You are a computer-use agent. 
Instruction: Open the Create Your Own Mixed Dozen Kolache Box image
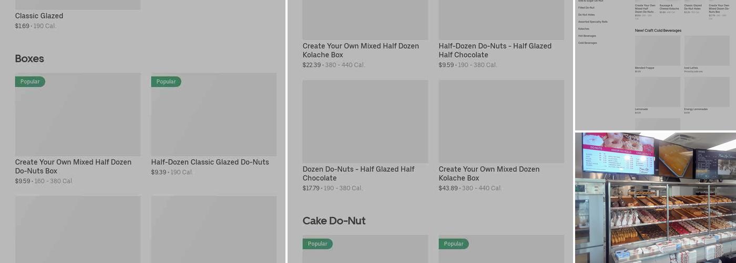(501, 122)
